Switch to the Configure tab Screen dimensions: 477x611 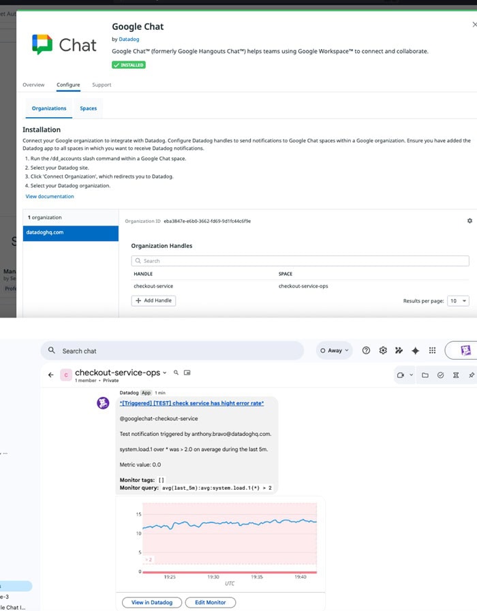(x=68, y=84)
